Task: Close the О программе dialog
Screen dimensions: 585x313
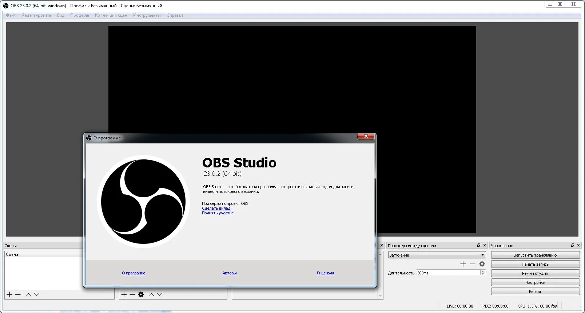Action: [x=366, y=136]
